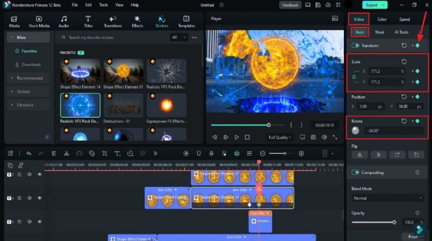Screen dimensions: 432x241
Task: Open the Help menu
Action: [134, 5]
